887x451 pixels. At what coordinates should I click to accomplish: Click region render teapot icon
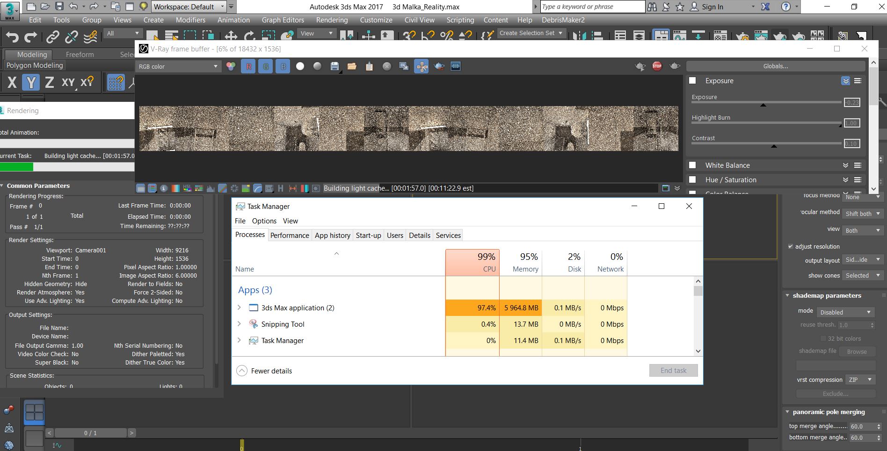pyautogui.click(x=439, y=66)
